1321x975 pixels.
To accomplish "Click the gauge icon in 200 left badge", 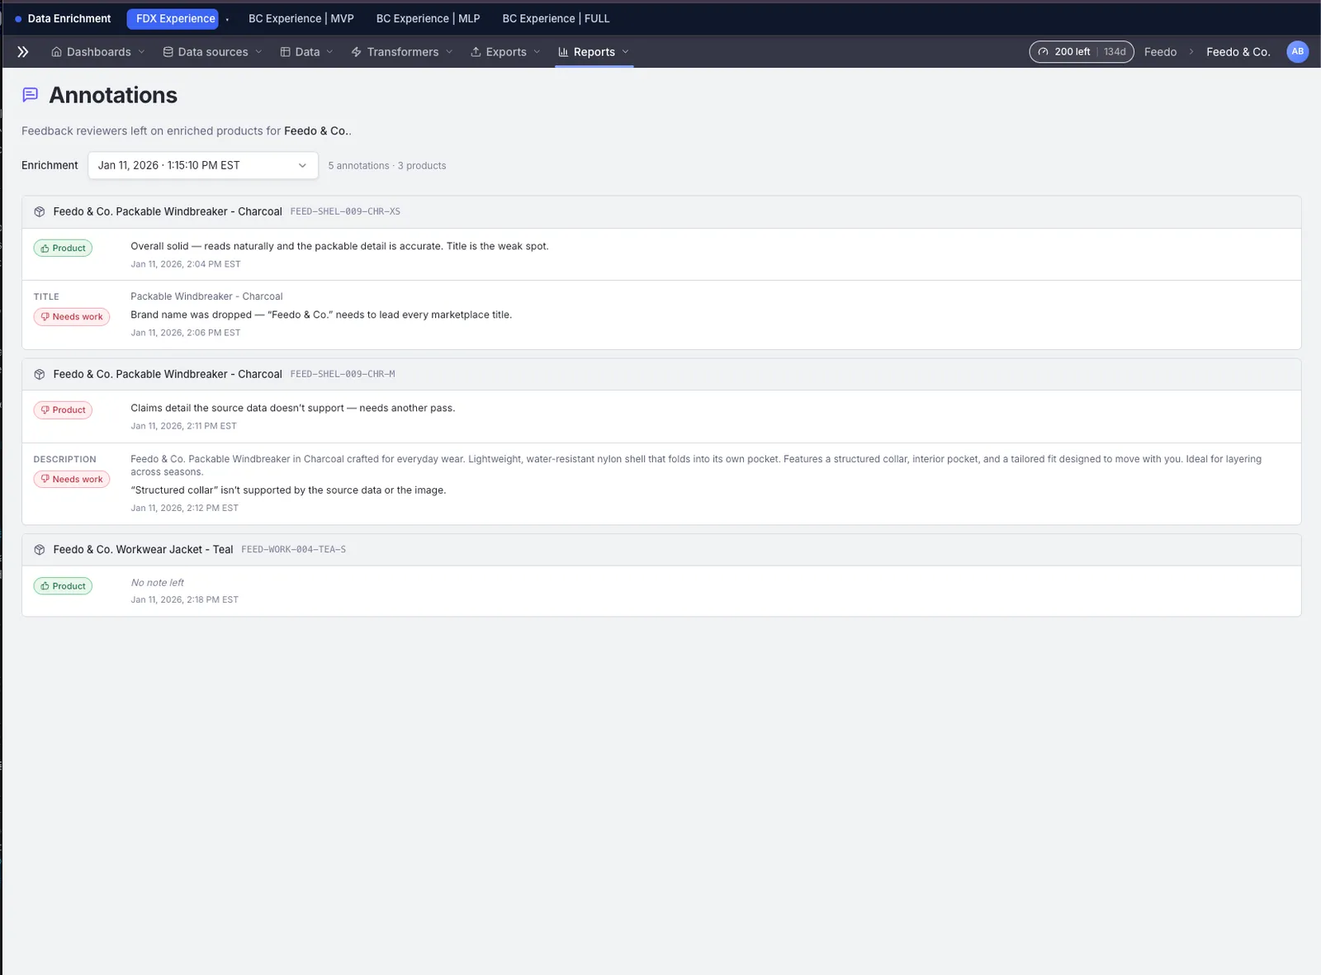I will coord(1044,51).
